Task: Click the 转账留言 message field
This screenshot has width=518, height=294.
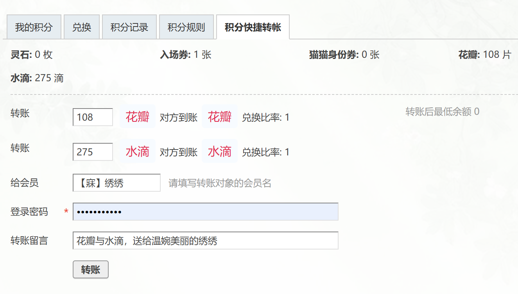Action: pos(206,241)
